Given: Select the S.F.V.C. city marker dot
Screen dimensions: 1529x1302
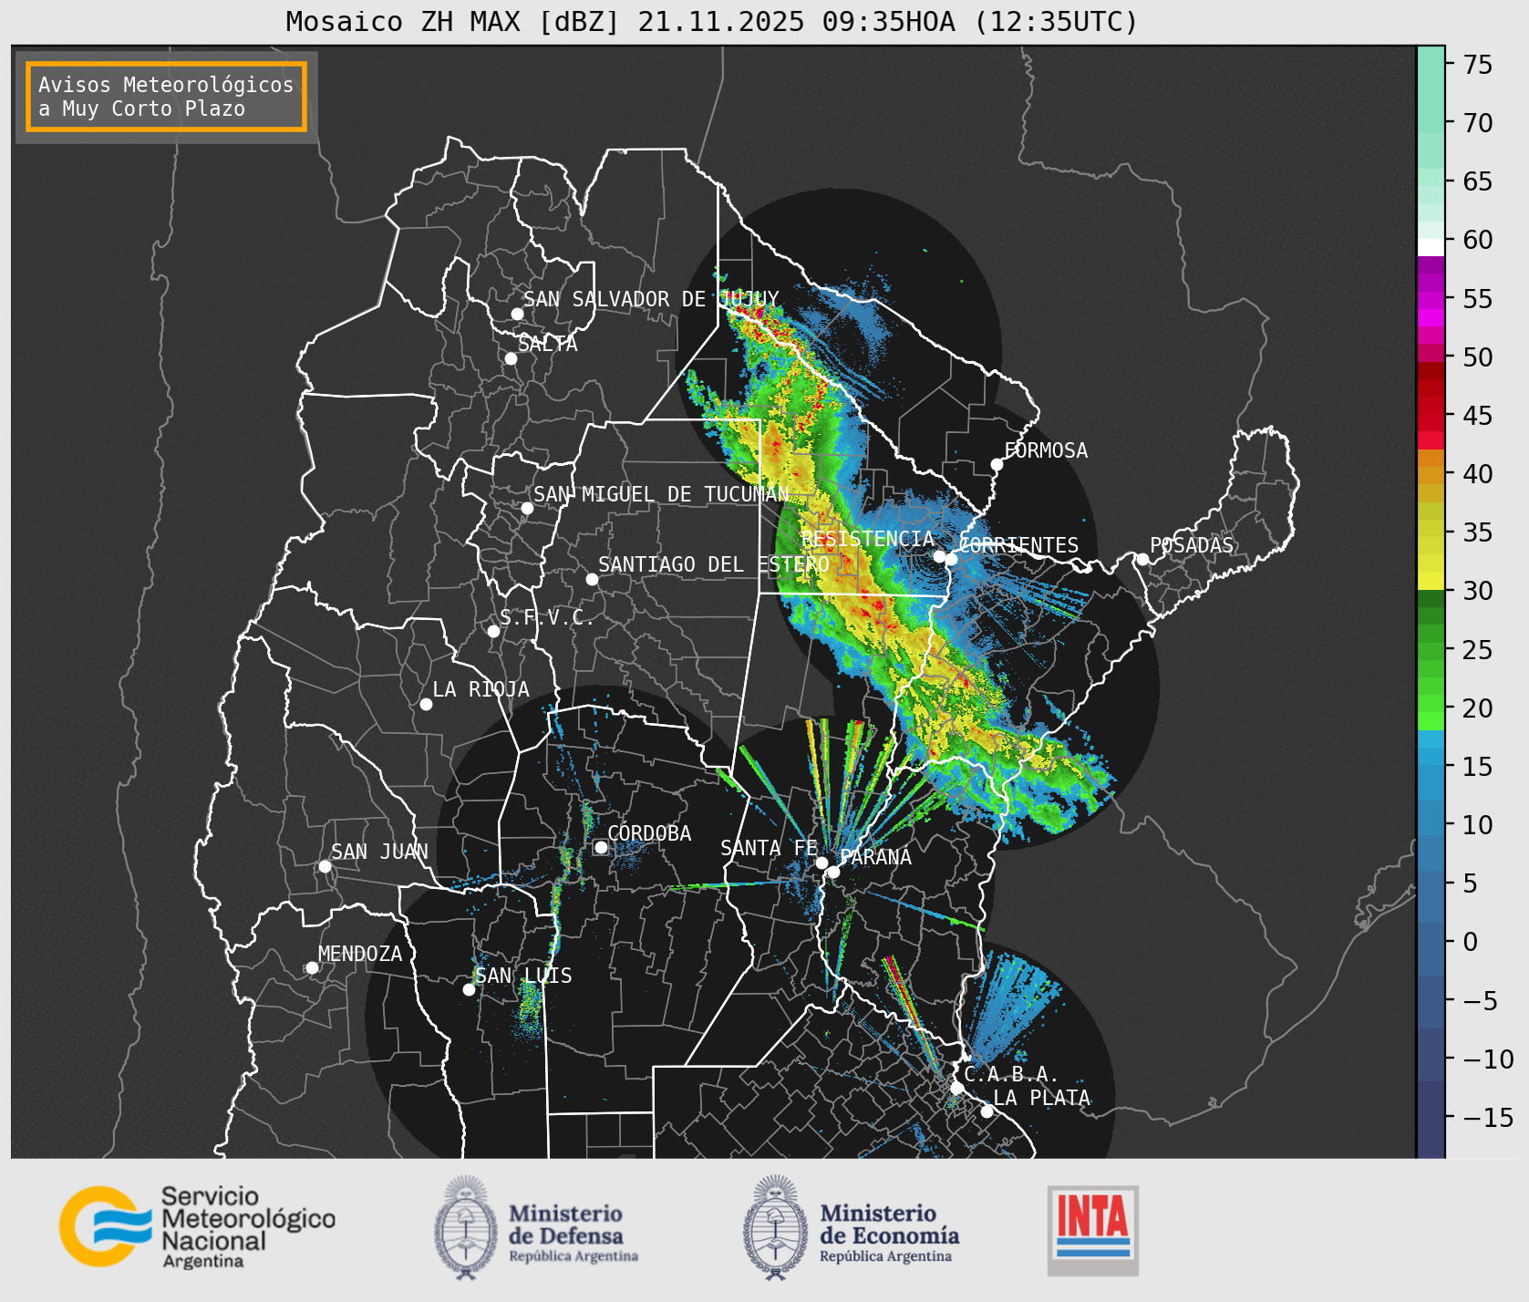Looking at the screenshot, I should [x=493, y=631].
